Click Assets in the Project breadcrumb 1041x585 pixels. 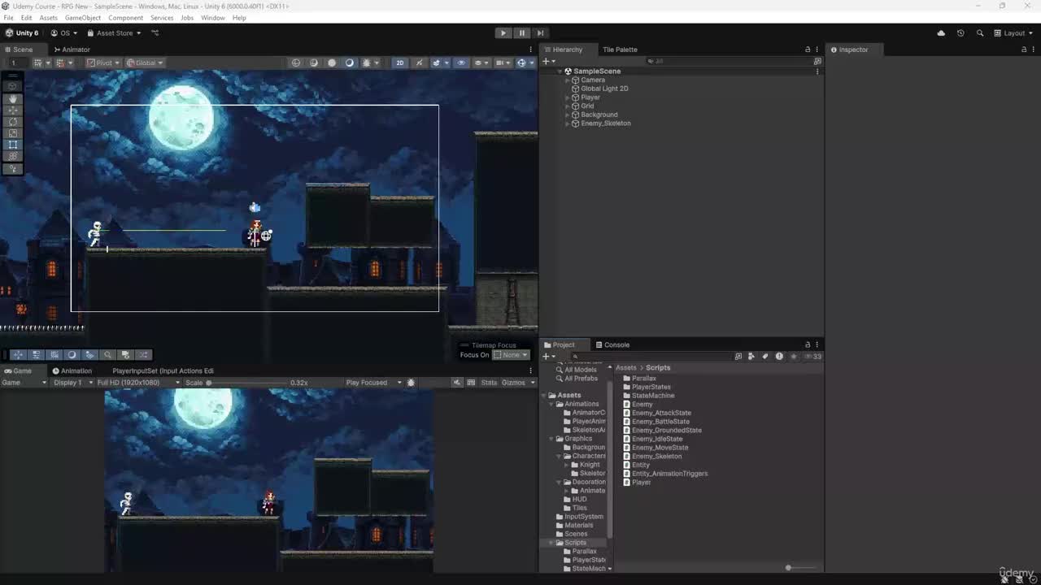[x=626, y=368]
